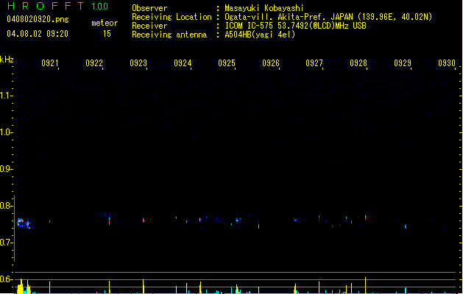Click the 0924 time marker
463x294 pixels.
pyautogui.click(x=183, y=63)
